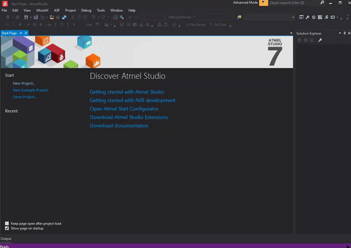Open Getting started with AVR development link
Screen dimensions: 351x248
(133, 100)
